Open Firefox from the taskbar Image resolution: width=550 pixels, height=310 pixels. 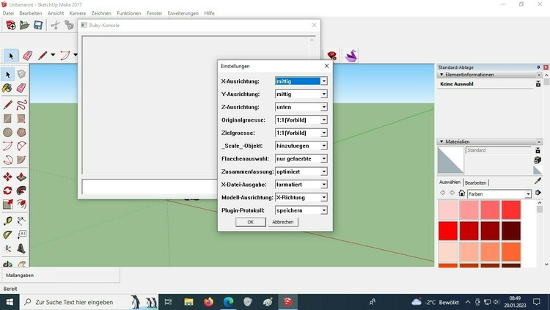(208, 302)
